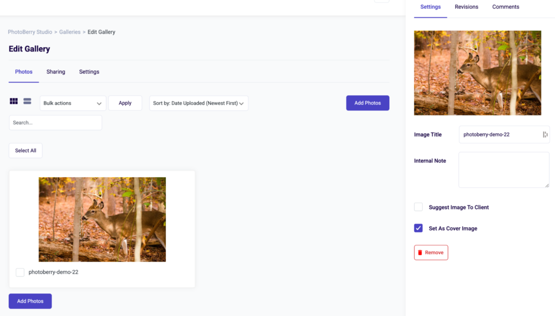Screen dimensions: 555x316
Task: Click the red trash Remove icon
Action: coord(420,253)
